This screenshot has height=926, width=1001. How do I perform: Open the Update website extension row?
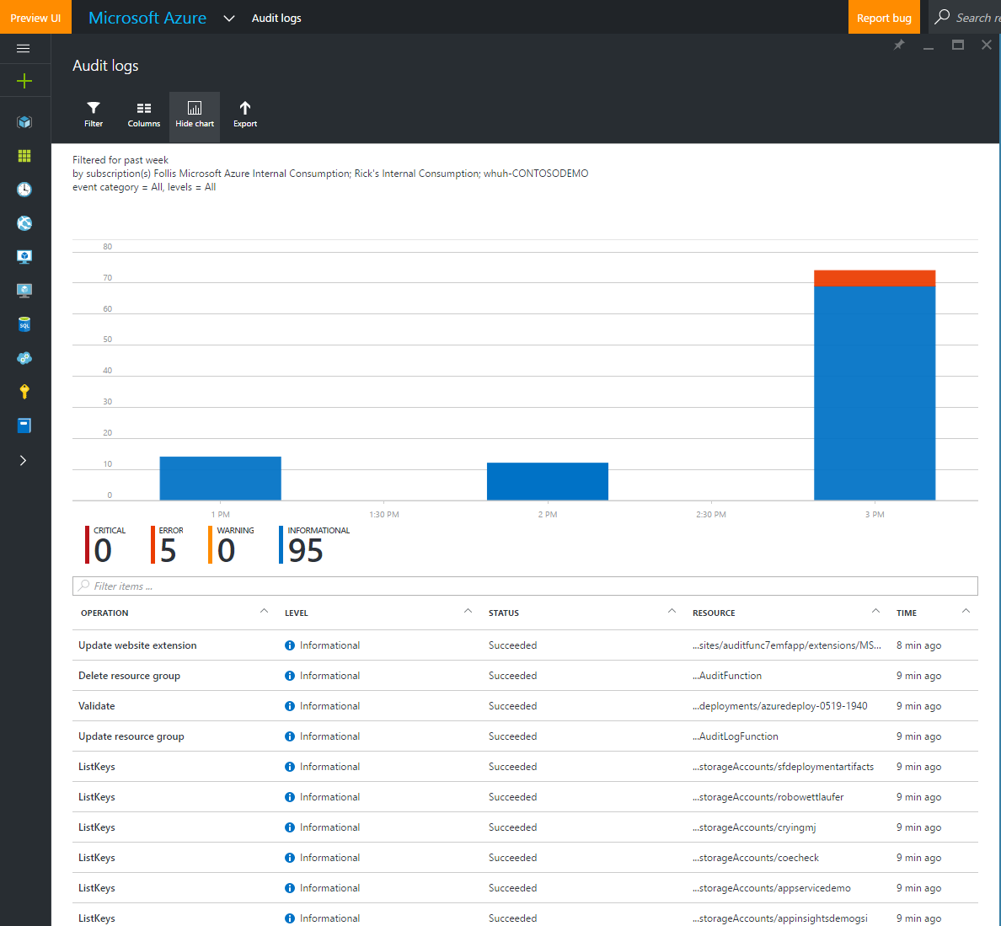pyautogui.click(x=525, y=645)
